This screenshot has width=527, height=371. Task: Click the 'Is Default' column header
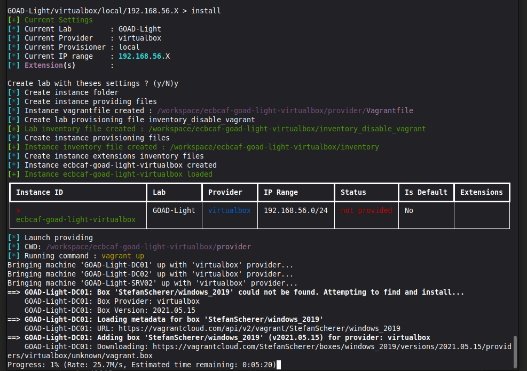coord(426,192)
